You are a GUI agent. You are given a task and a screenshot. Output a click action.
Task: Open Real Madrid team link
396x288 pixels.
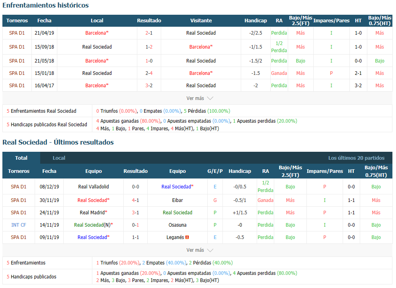coord(94,213)
